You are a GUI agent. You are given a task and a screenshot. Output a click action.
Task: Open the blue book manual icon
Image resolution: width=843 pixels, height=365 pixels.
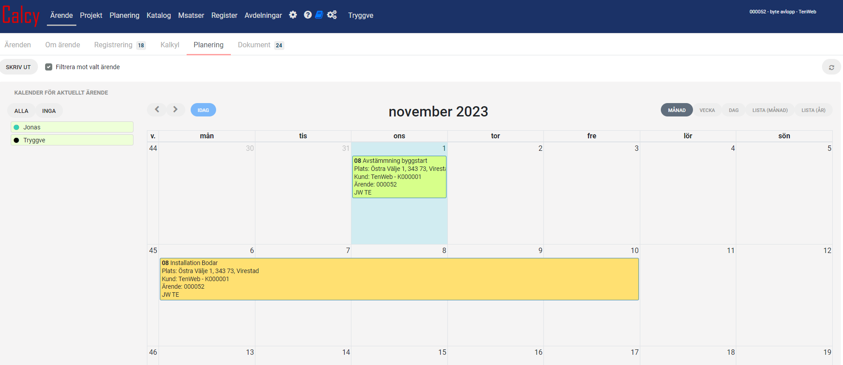(x=319, y=15)
